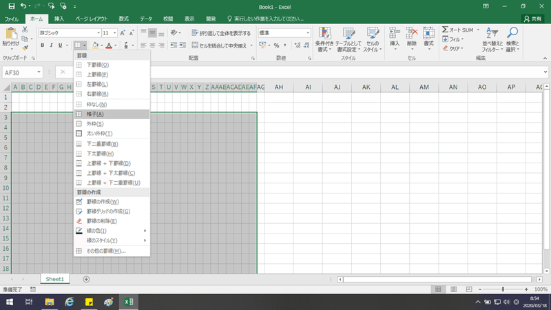This screenshot has height=310, width=551.
Task: Align text left
Action: coord(143,45)
